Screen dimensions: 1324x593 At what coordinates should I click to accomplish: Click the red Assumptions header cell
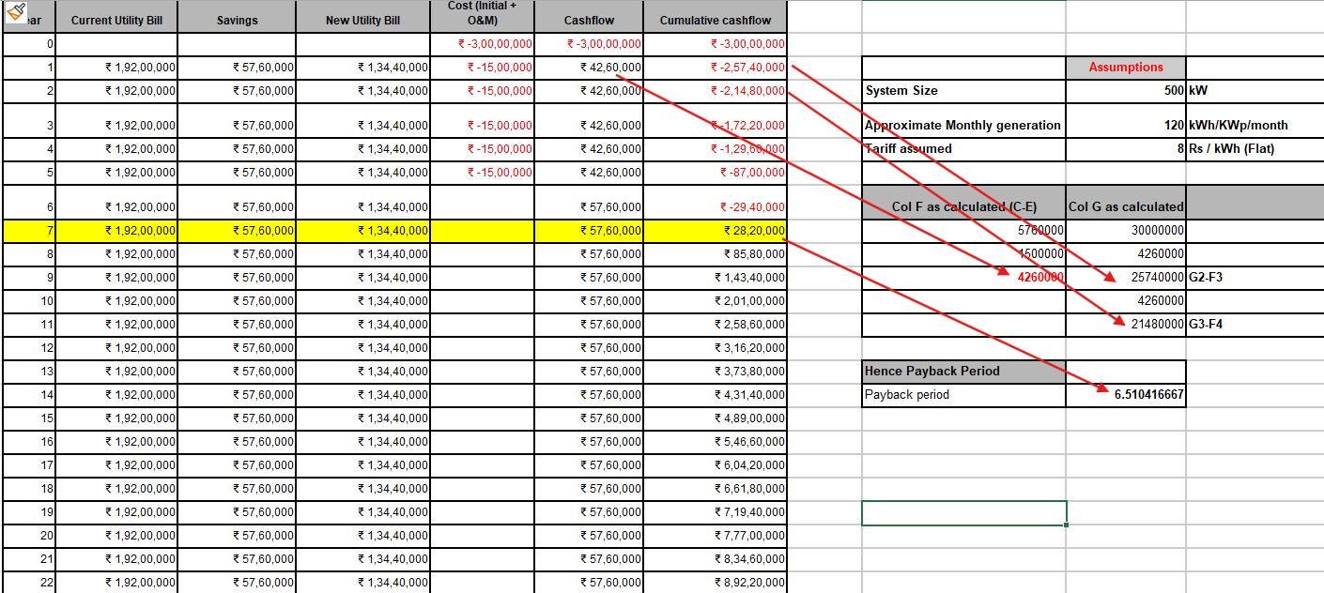click(x=1126, y=68)
